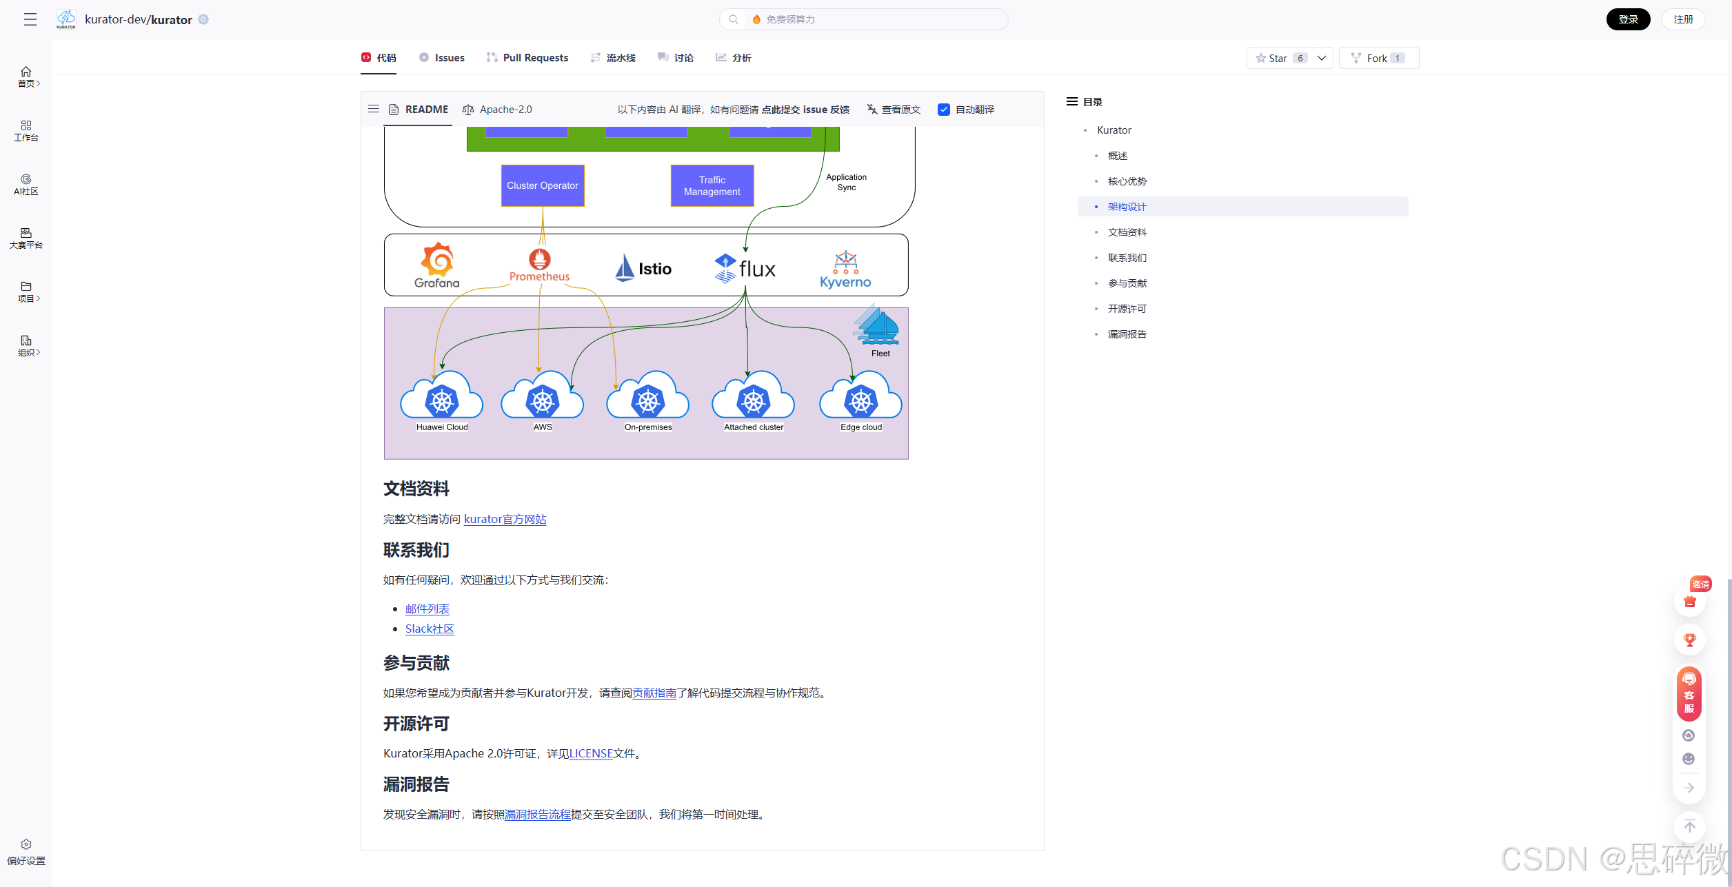Open the hamburger menu at top left
The width and height of the screenshot is (1732, 887).
30,19
